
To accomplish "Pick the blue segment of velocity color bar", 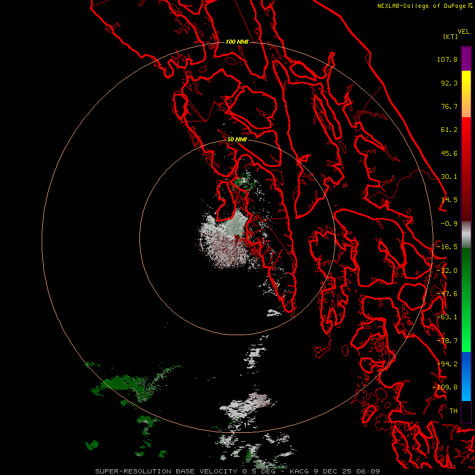I will 466,376.
